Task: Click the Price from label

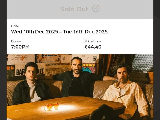Action: coord(93,41)
